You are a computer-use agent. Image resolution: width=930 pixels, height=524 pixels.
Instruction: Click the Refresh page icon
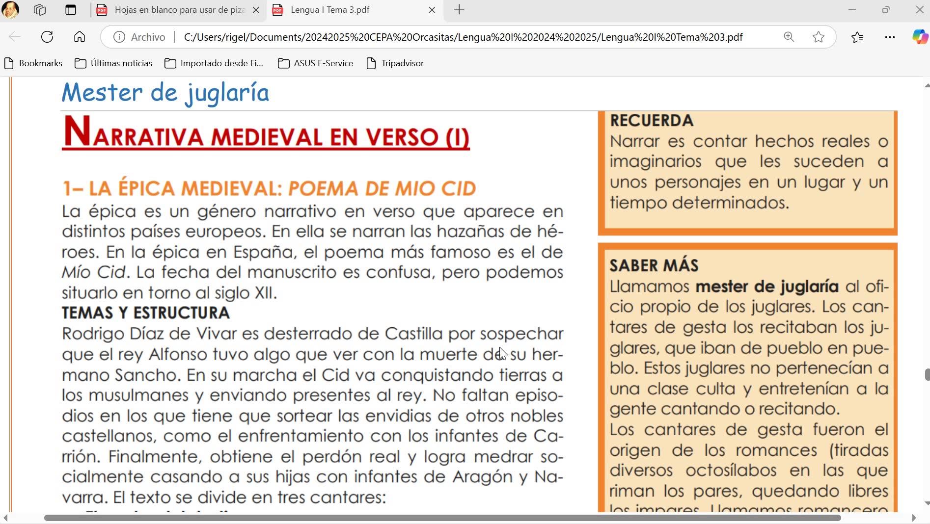47,37
